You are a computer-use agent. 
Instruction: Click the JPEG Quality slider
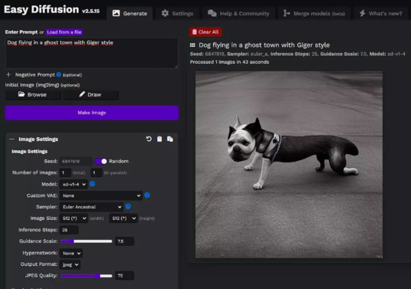pyautogui.click(x=86, y=276)
